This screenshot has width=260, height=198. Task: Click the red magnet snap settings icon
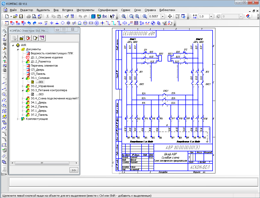(x=248, y=16)
